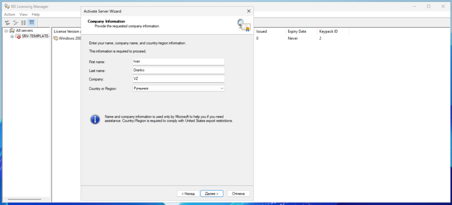This screenshot has width=452, height=205.
Task: Expand the SRV-TEMPLATE server node
Action: click(x=12, y=37)
